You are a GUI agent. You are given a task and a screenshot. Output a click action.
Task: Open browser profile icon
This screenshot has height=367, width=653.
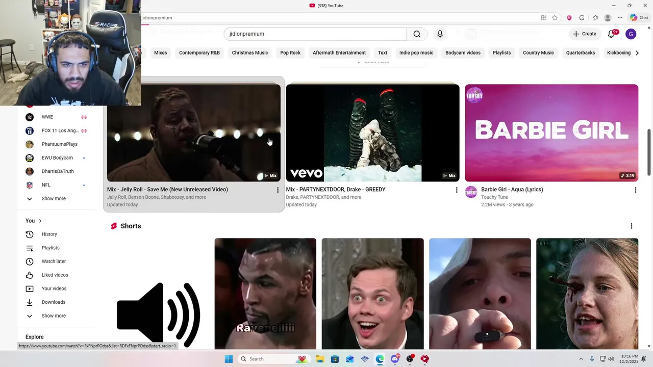pyautogui.click(x=608, y=18)
